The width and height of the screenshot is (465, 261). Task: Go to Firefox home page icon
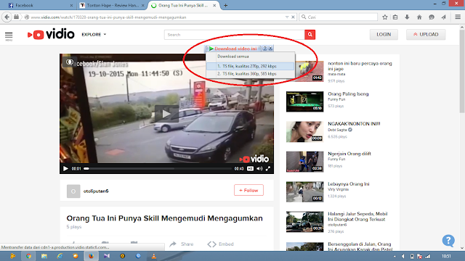pos(419,17)
